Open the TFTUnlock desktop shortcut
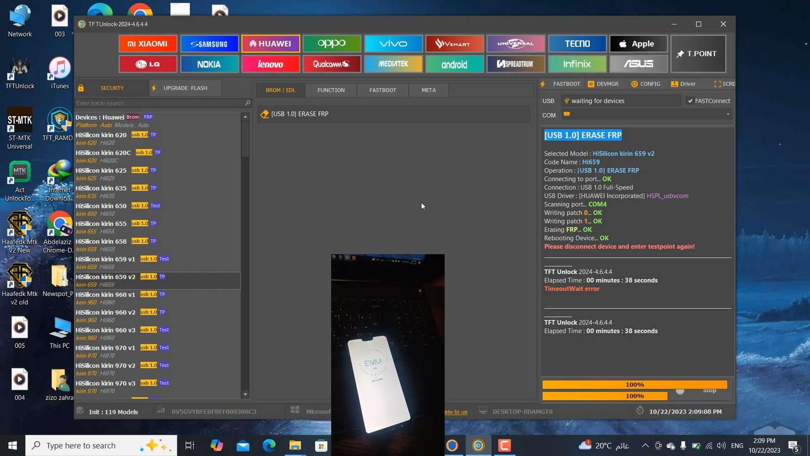This screenshot has width=810, height=456. (20, 73)
